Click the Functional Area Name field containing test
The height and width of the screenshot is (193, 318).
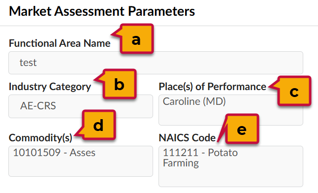[156, 63]
